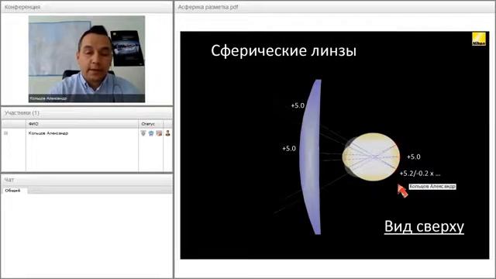This screenshot has height=279, width=496.
Task: Click the upper +5.0 label beside the lens
Action: (298, 105)
